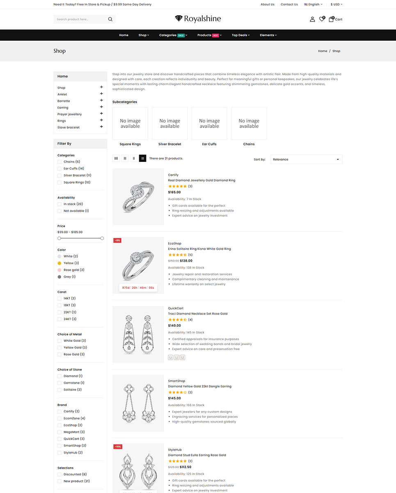Open Real Diamond Jewellery Gold Diamond Ring

201,180
